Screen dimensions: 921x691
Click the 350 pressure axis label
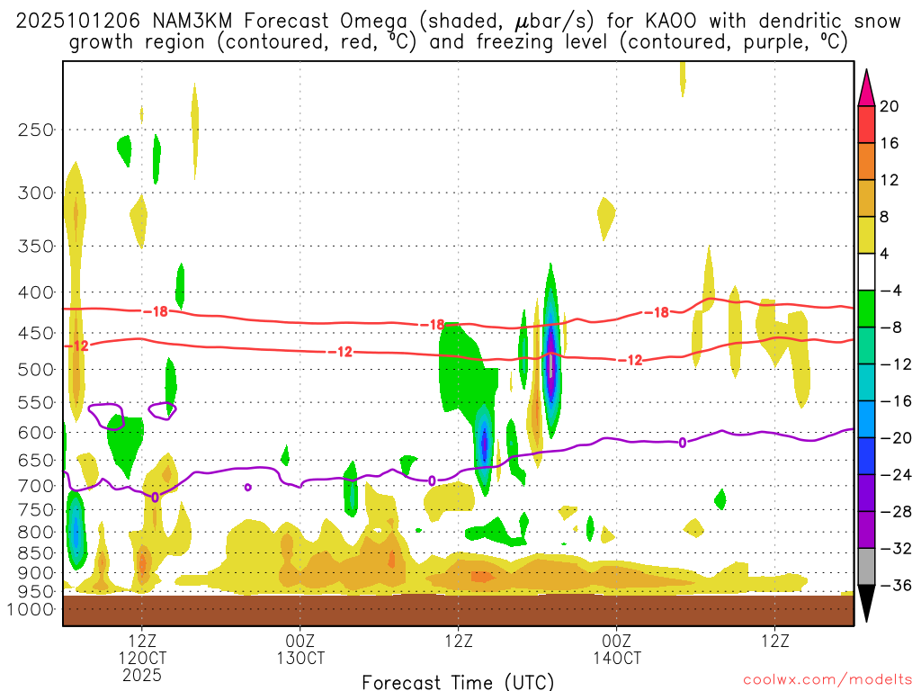pos(36,247)
